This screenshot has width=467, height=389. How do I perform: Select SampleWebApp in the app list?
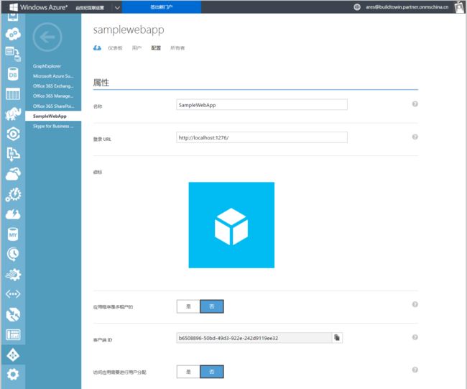[x=53, y=116]
